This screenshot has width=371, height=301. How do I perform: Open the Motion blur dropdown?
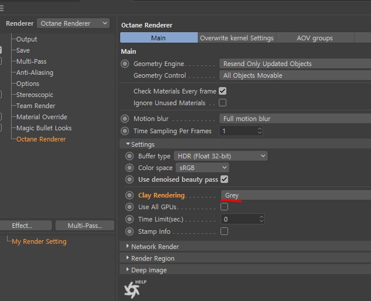click(x=295, y=119)
